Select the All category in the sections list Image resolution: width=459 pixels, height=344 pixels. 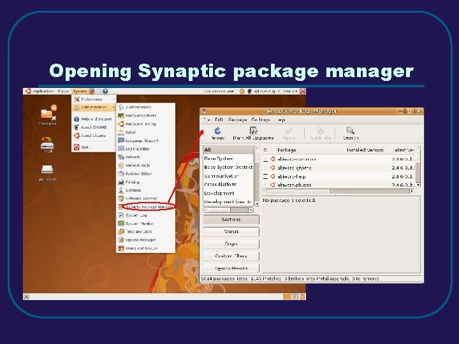pos(228,150)
